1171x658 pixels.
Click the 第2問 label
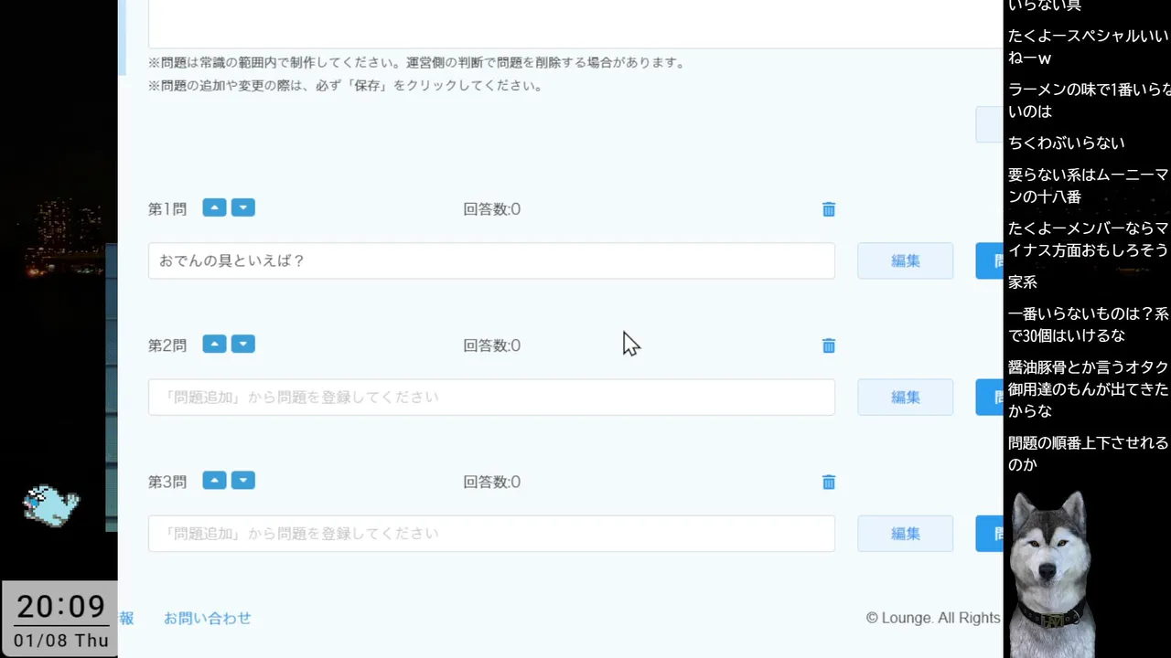click(167, 345)
